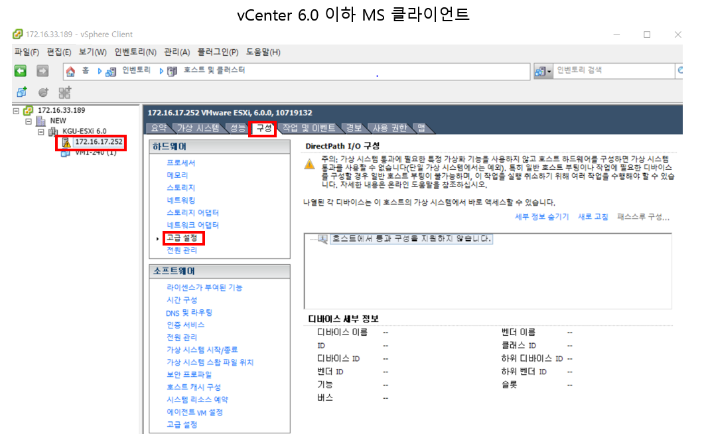
Task: Open the 프로세서 hardware link
Action: coord(181,163)
